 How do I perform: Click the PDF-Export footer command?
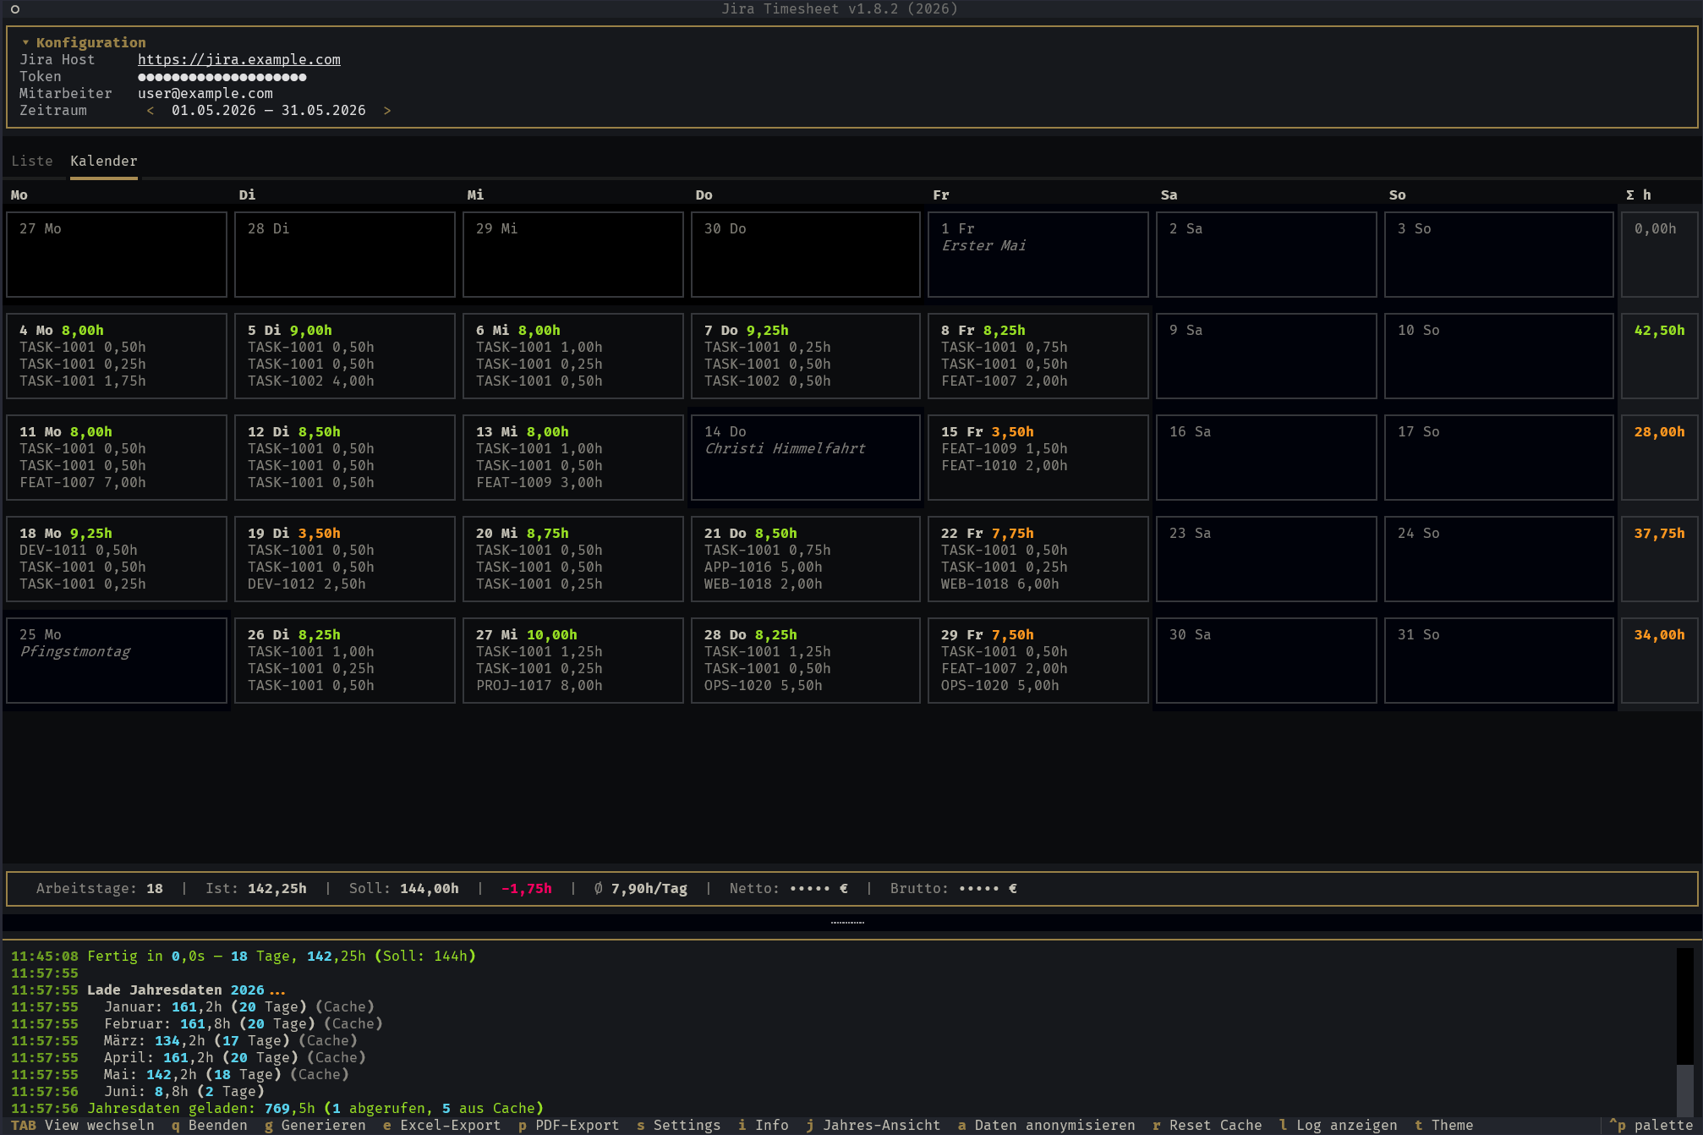point(568,1126)
